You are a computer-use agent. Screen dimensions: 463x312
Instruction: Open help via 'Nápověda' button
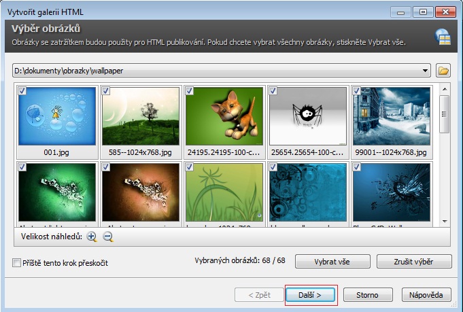426,295
